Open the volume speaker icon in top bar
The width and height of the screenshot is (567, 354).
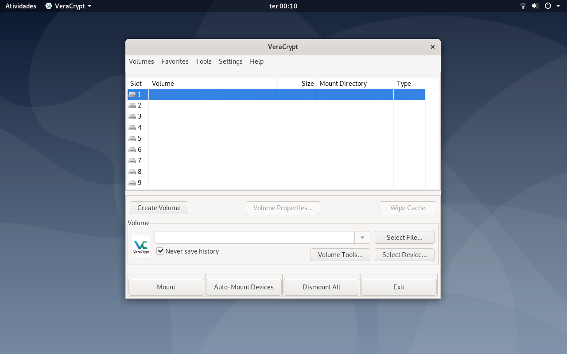click(x=535, y=6)
